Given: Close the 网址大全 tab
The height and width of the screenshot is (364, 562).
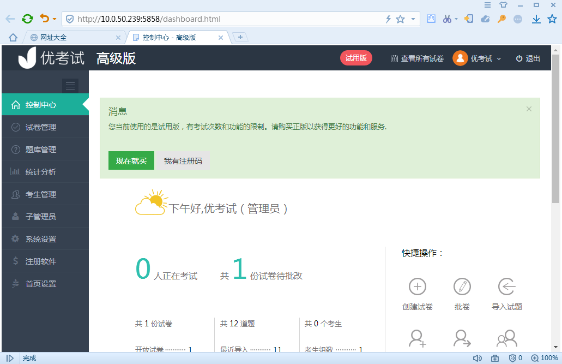Looking at the screenshot, I should tap(118, 37).
